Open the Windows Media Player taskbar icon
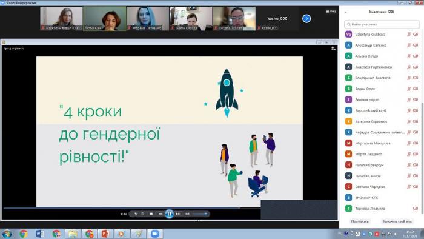The height and width of the screenshot is (239, 424). coord(122,234)
